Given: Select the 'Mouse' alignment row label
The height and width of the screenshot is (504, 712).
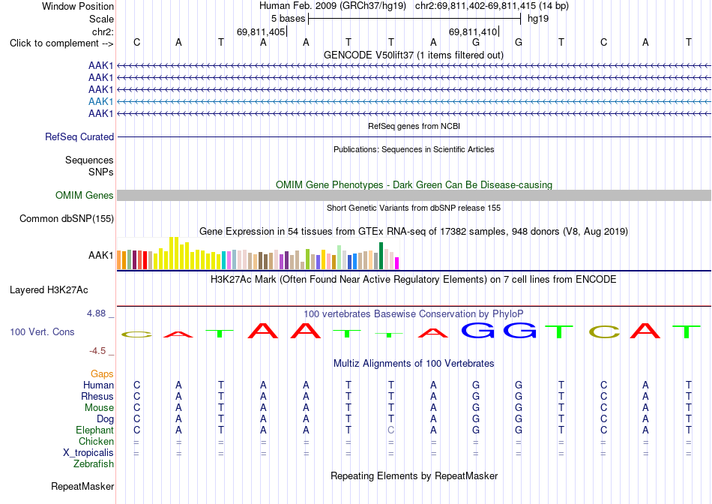Looking at the screenshot, I should pos(99,408).
